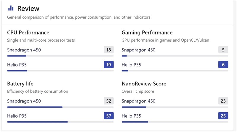Click Snapdragon 450 CPU Performance progress bar

[60, 56]
